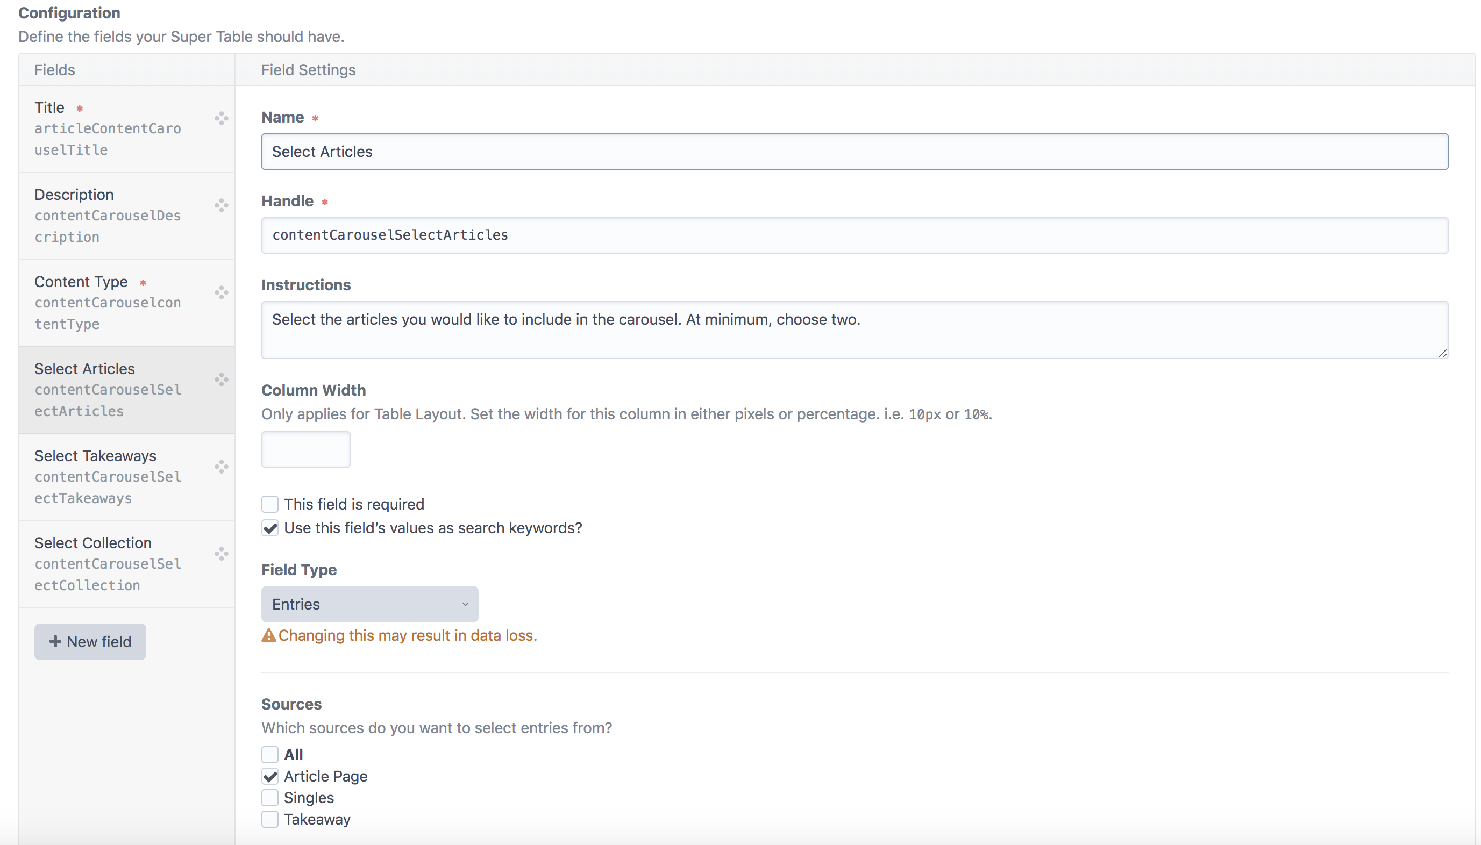Click inside the Column Width input box
Screen dimensions: 1481x845
tap(305, 449)
